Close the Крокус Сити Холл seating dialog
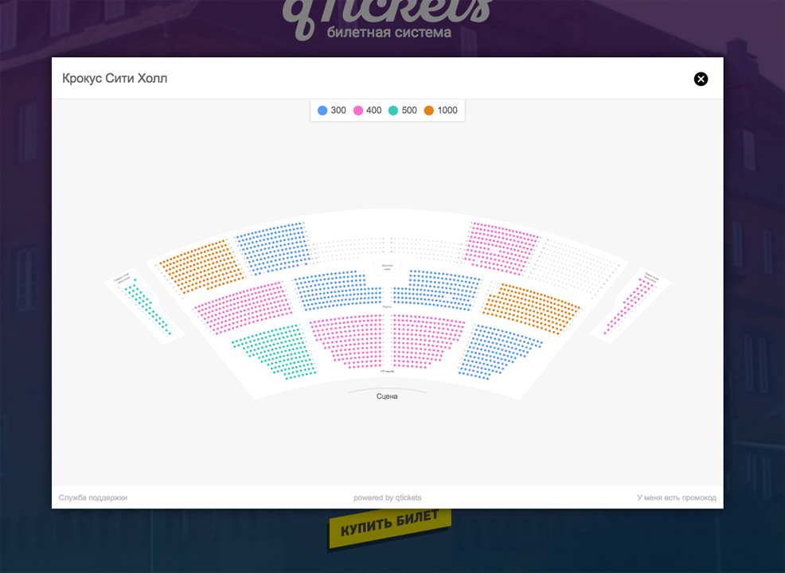The width and height of the screenshot is (785, 573). pyautogui.click(x=701, y=79)
